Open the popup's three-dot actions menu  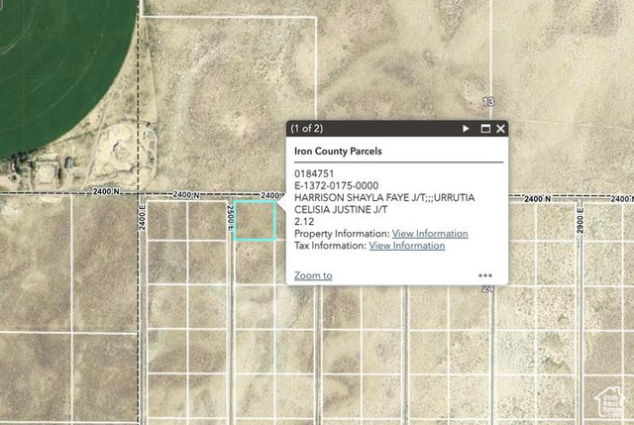[485, 275]
